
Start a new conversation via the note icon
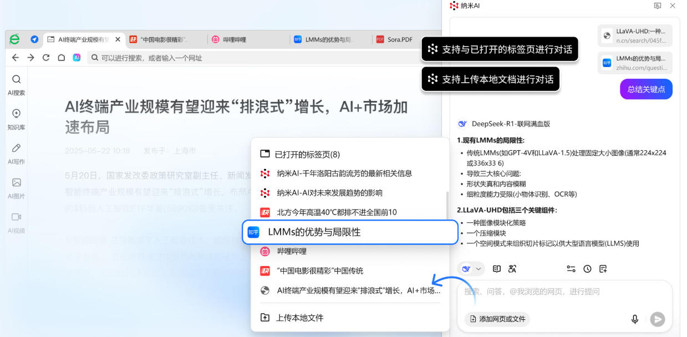coord(603,269)
